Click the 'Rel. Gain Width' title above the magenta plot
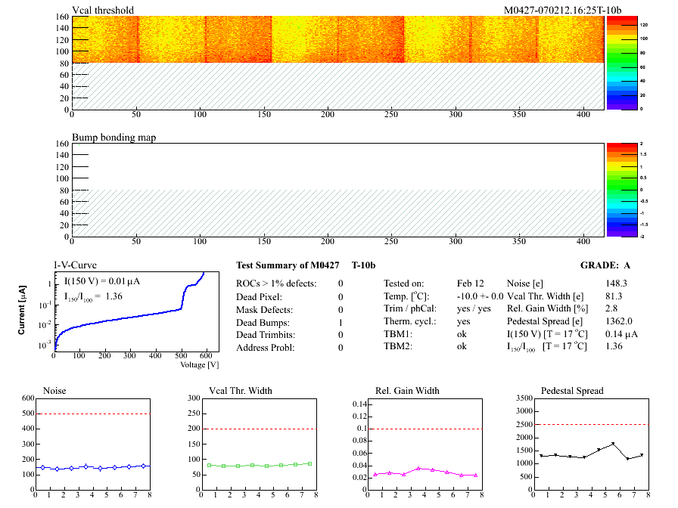 [407, 391]
